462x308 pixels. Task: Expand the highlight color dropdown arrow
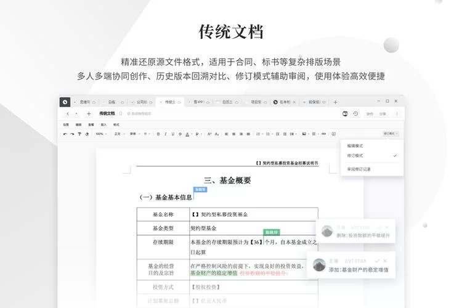201,134
